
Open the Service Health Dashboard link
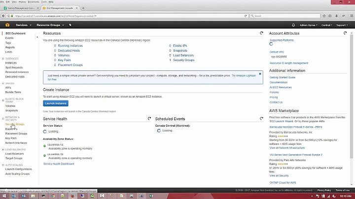pyautogui.click(x=59, y=164)
